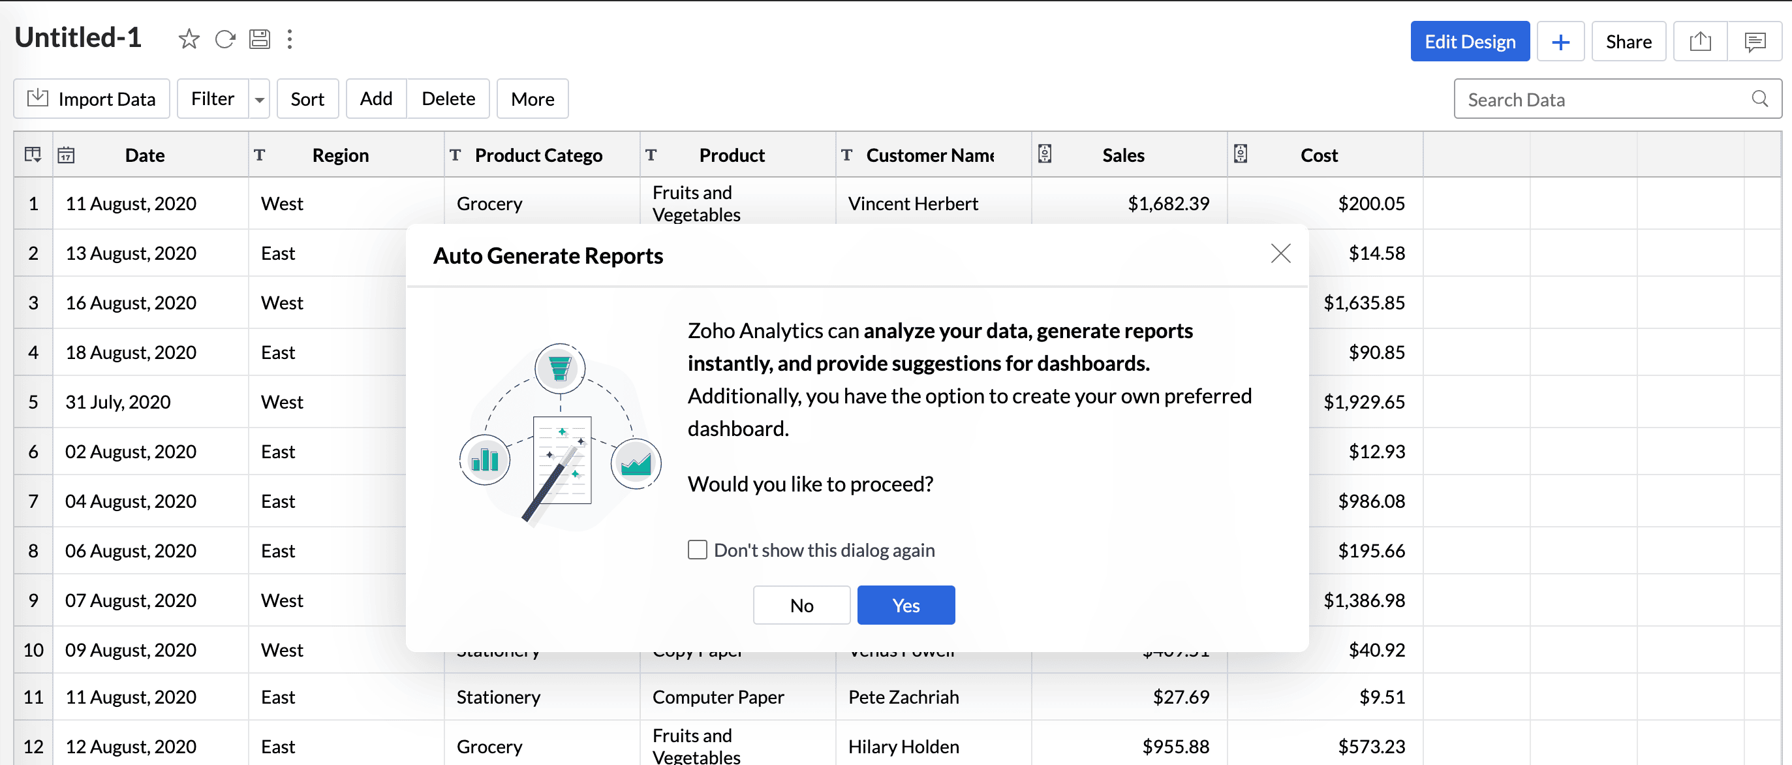Click the Untitled-1 title text
Image resolution: width=1792 pixels, height=765 pixels.
(x=78, y=38)
